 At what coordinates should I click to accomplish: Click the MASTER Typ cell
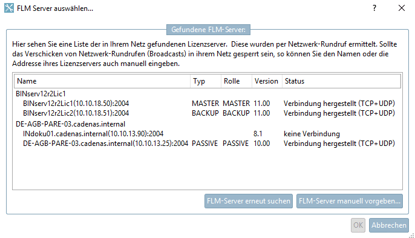coord(206,104)
